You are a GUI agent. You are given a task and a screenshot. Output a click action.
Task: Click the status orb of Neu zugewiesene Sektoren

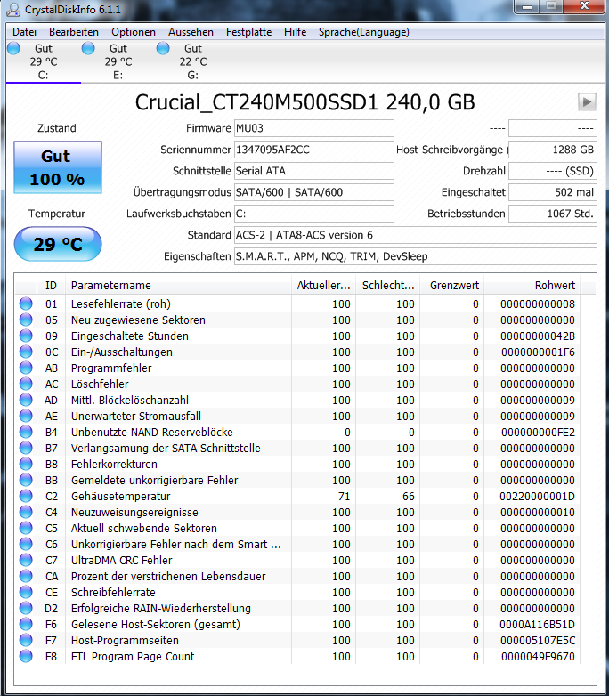pyautogui.click(x=26, y=320)
